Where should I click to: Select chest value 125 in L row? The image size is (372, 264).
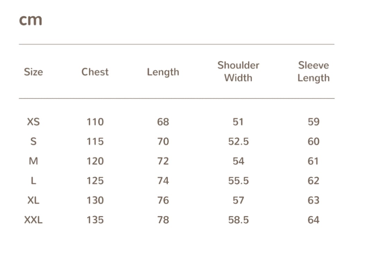coord(95,181)
